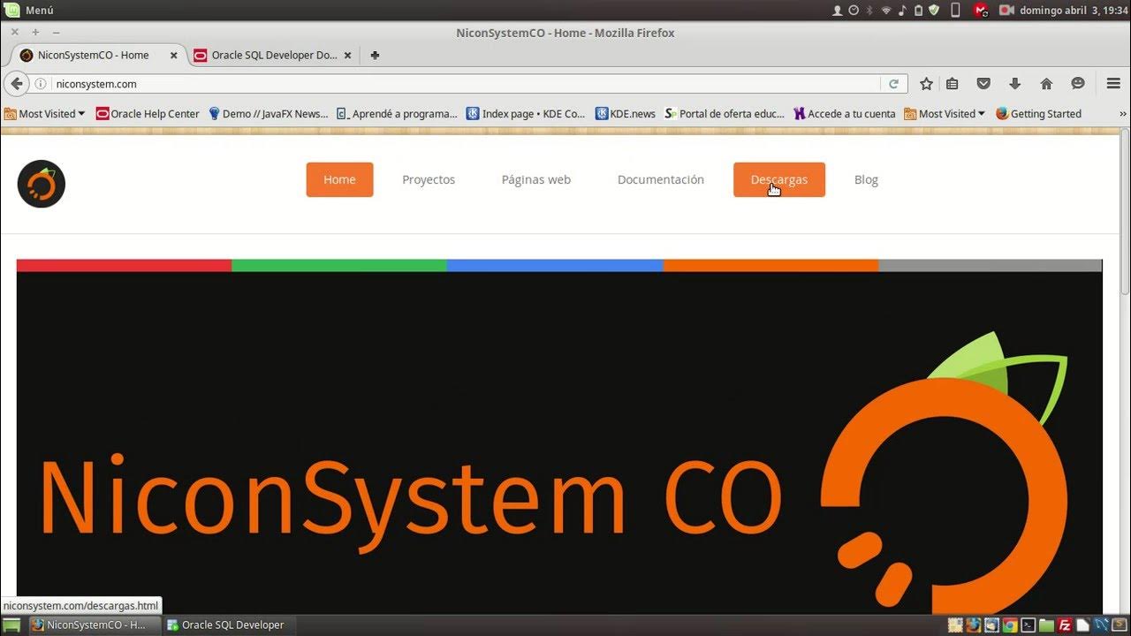This screenshot has width=1131, height=636.
Task: Open the Firefox hamburger menu
Action: (x=1113, y=84)
